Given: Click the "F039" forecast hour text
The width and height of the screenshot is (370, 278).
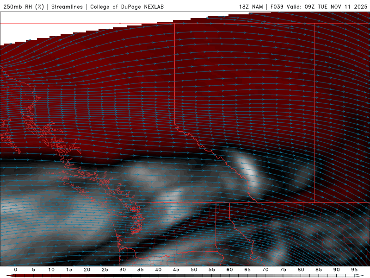Looking at the screenshot, I should click(x=277, y=7).
